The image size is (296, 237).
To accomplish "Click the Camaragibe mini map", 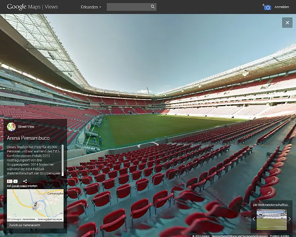I will click(x=35, y=205).
